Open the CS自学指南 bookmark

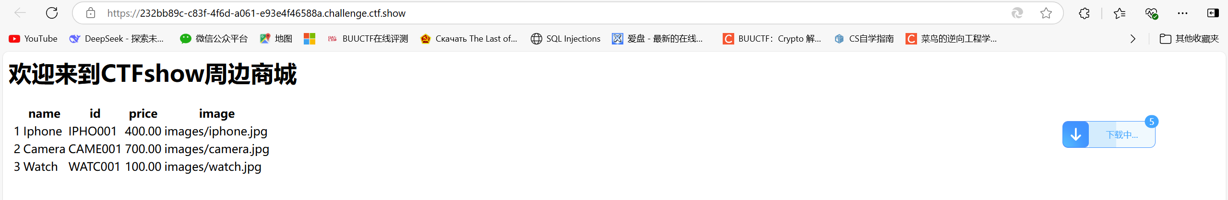pyautogui.click(x=864, y=39)
